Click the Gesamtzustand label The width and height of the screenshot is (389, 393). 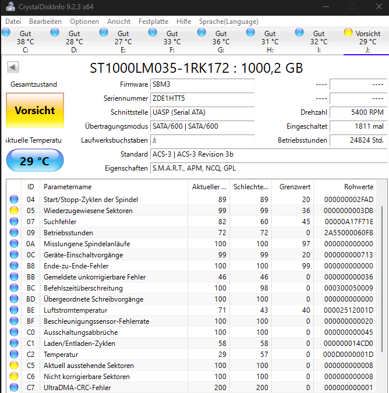pyautogui.click(x=34, y=84)
